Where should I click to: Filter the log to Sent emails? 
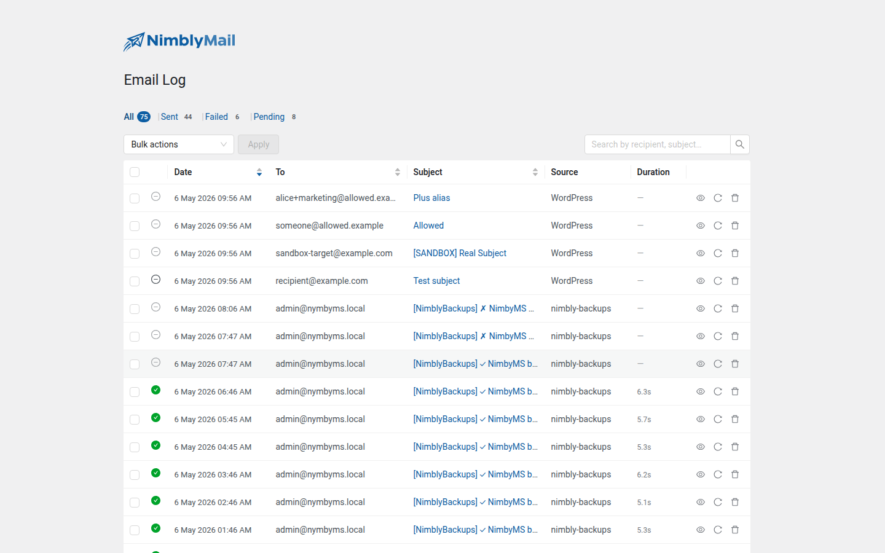(176, 117)
